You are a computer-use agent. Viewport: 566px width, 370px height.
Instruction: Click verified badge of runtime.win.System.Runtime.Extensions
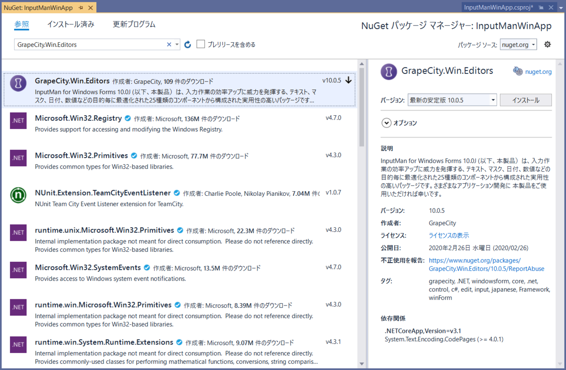click(x=179, y=342)
